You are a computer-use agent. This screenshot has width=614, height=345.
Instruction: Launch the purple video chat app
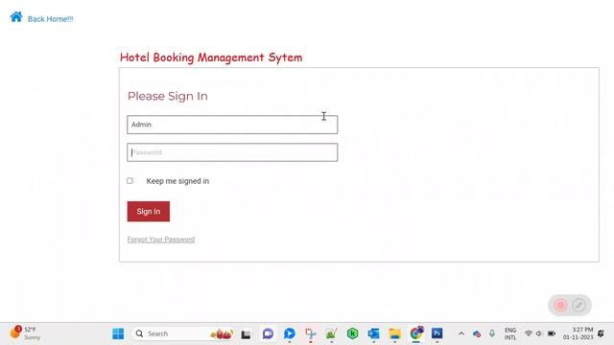(269, 333)
